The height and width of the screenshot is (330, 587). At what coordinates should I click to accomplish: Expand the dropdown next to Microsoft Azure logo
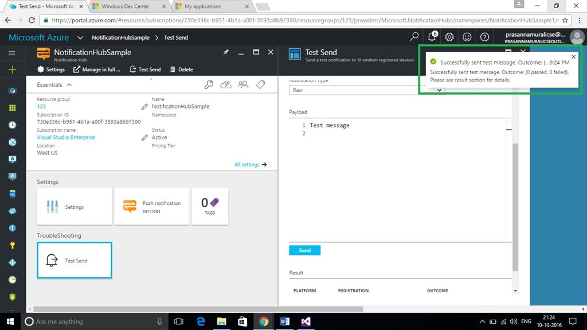click(x=80, y=37)
